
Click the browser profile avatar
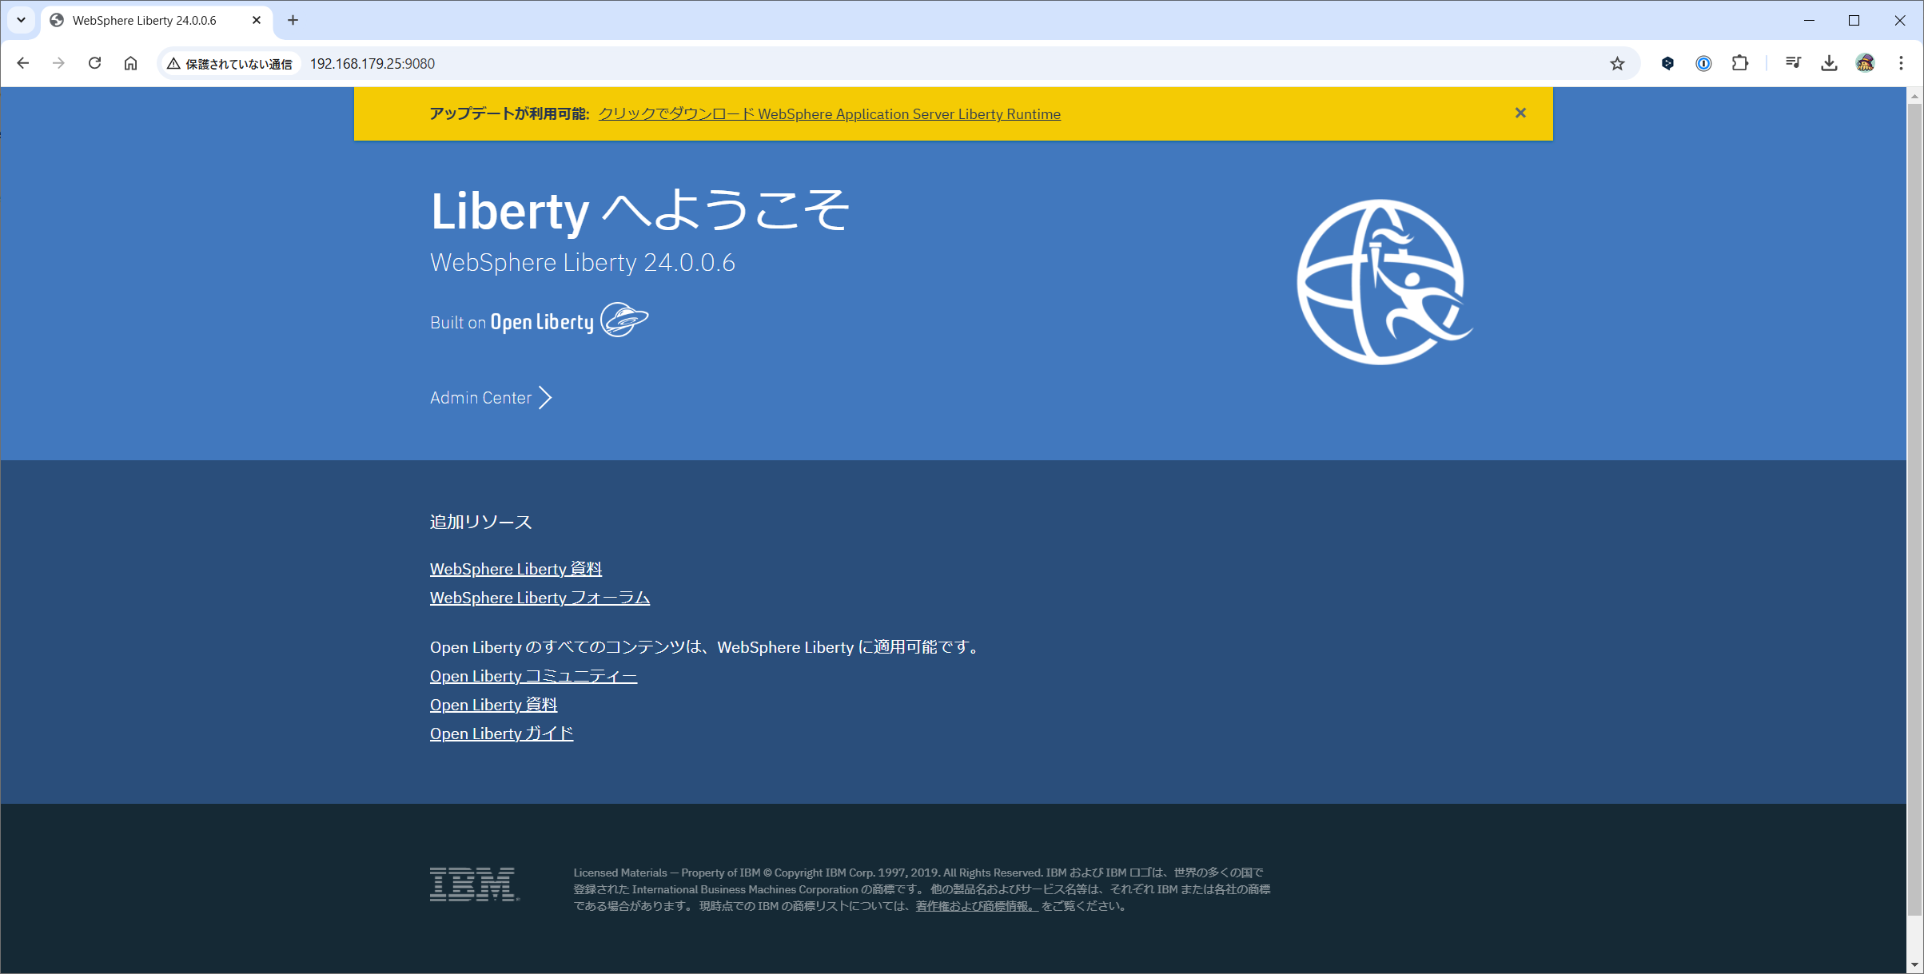click(x=1865, y=63)
